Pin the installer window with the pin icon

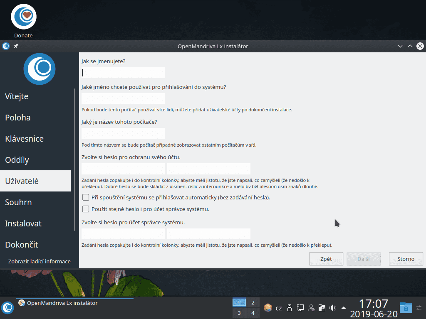pos(15,46)
